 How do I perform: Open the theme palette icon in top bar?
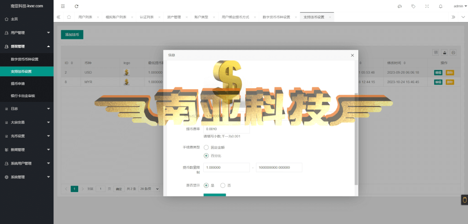(399, 6)
